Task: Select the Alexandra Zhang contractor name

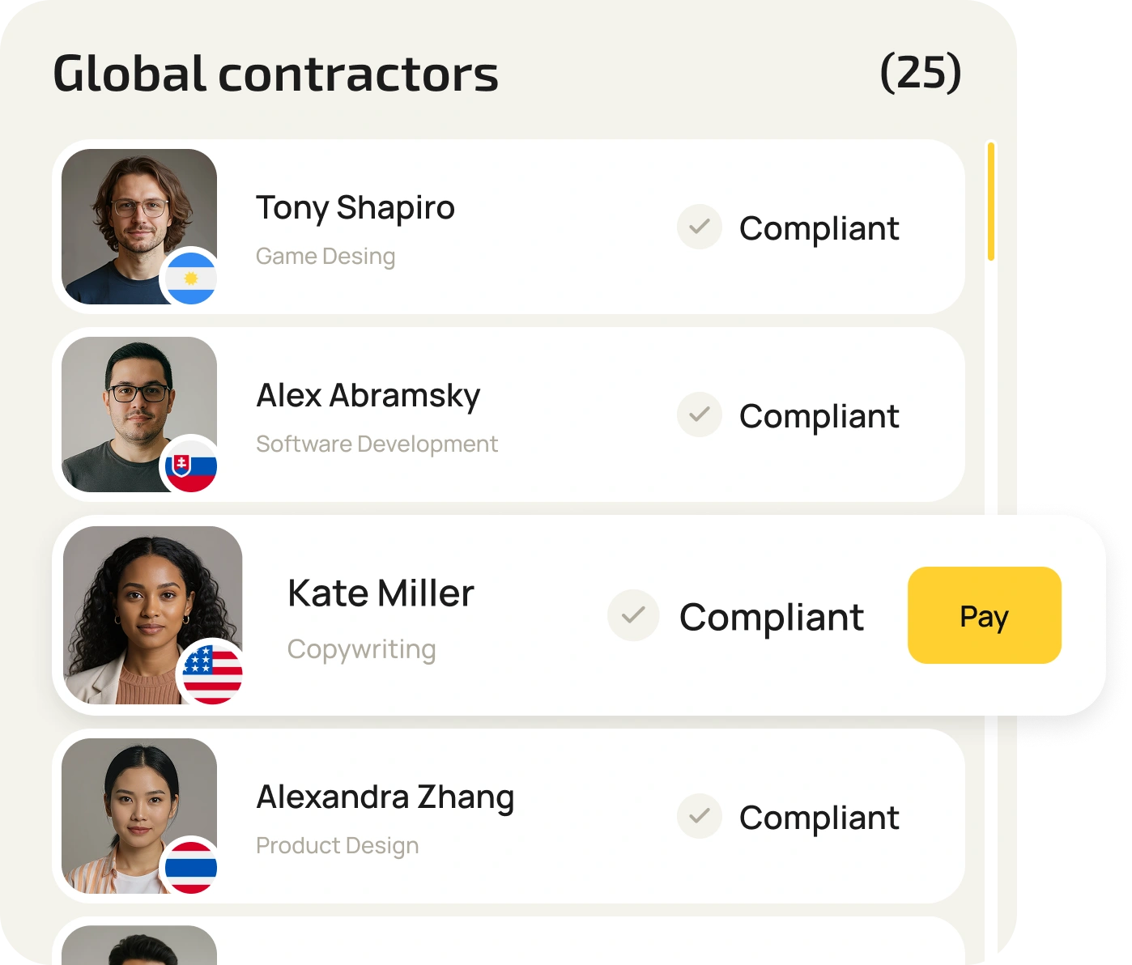Action: pyautogui.click(x=385, y=797)
